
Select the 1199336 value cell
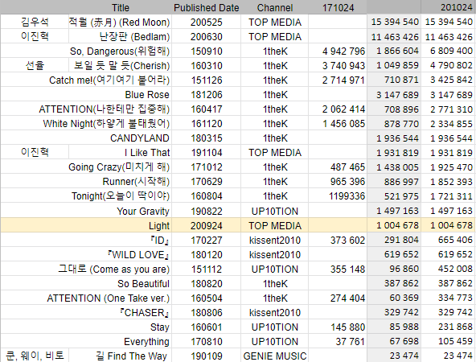338,195
